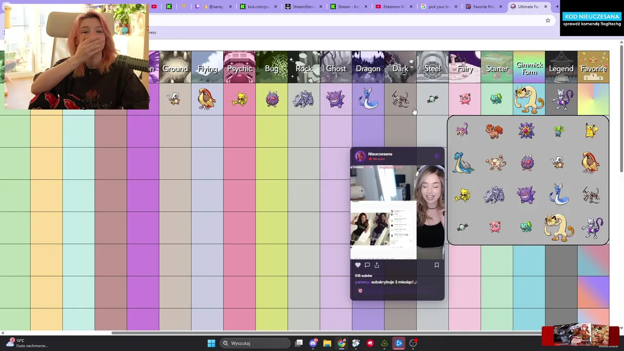Pick Lapras in the picker popup grid
The height and width of the screenshot is (351, 624).
463,163
